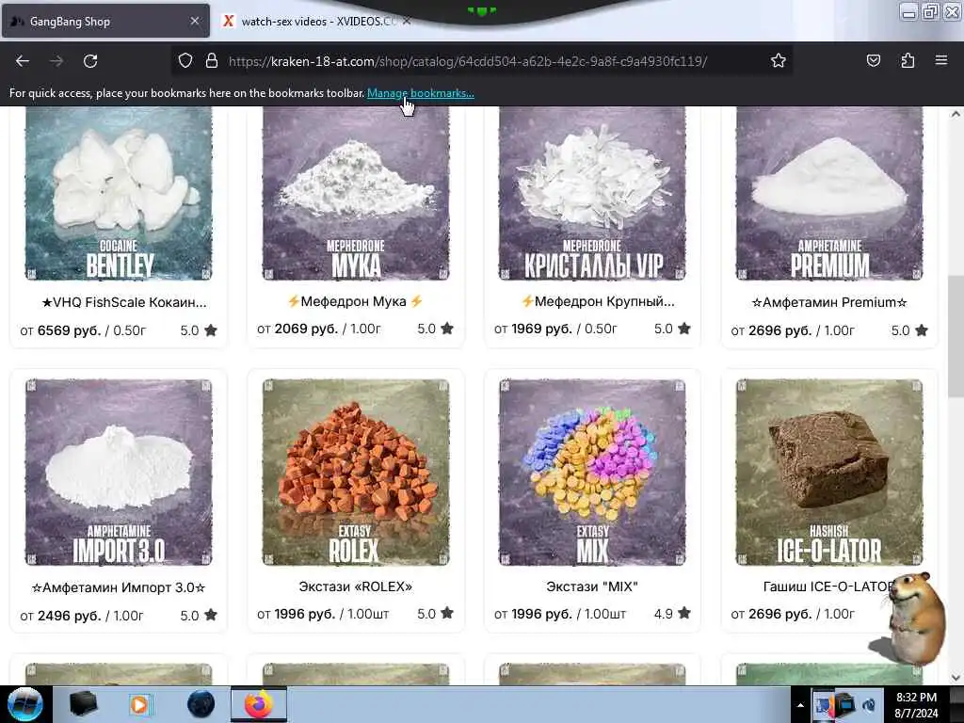964x723 pixels.
Task: Open the Extensions puzzle icon
Action: click(x=908, y=60)
